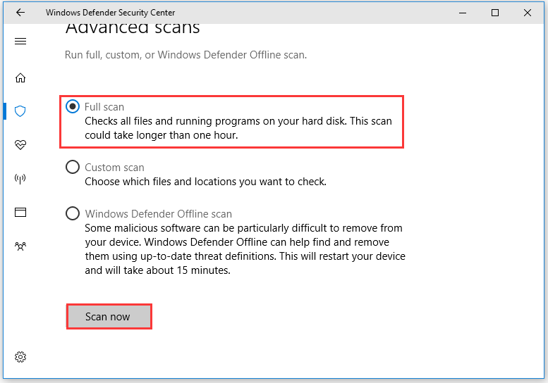Choose Windows Defender Offline scan radio button
This screenshot has width=548, height=383.
point(73,213)
